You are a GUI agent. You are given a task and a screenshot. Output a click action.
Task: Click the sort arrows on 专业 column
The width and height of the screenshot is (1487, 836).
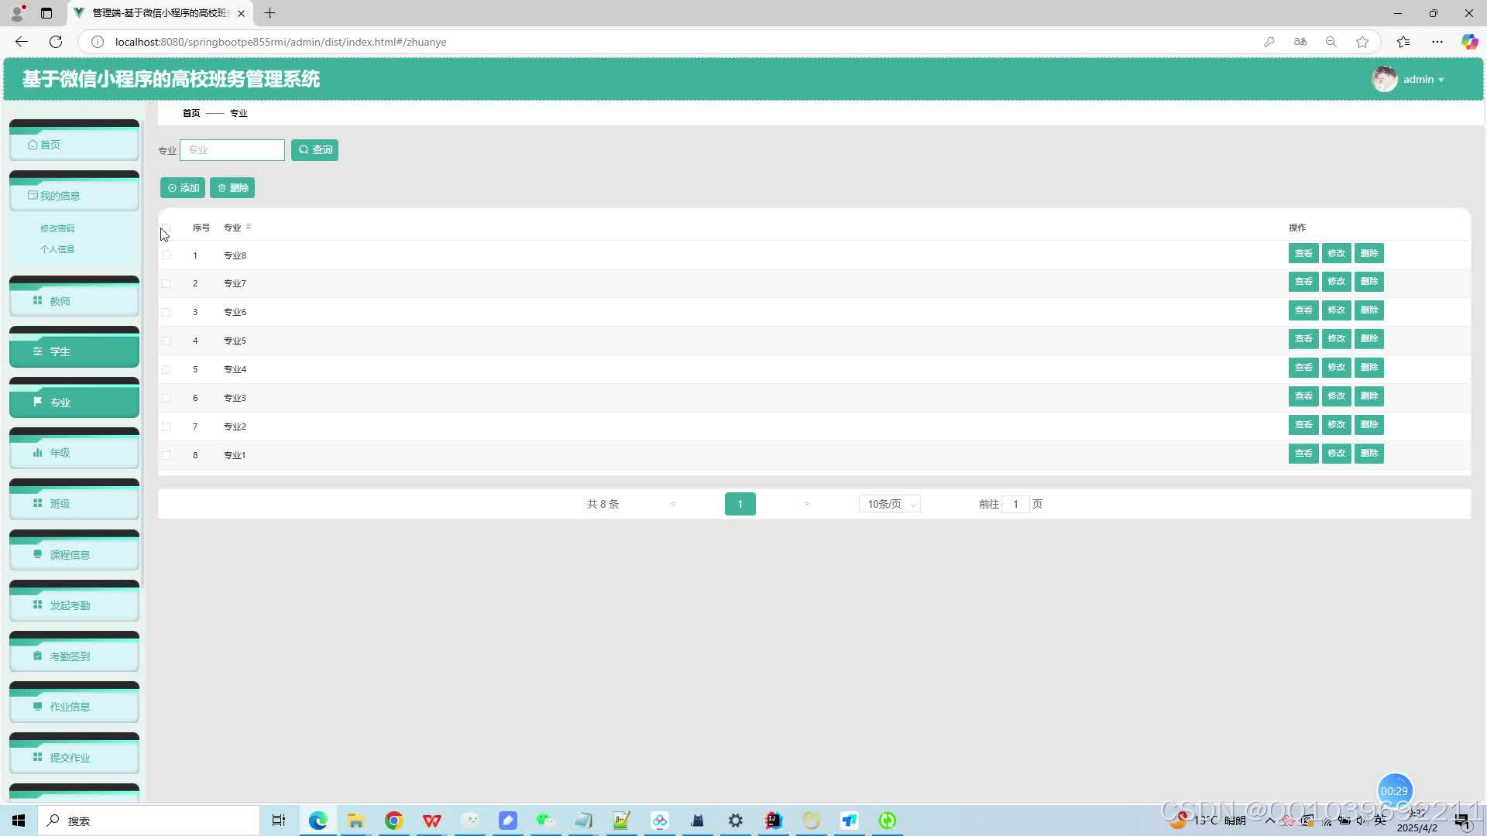(249, 227)
